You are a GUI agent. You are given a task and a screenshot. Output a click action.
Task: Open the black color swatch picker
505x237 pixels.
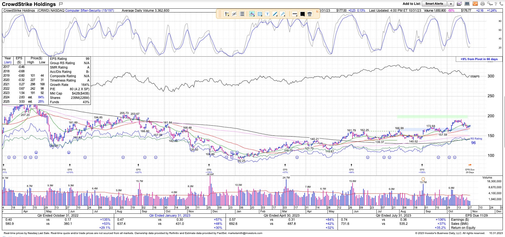tap(302, 14)
